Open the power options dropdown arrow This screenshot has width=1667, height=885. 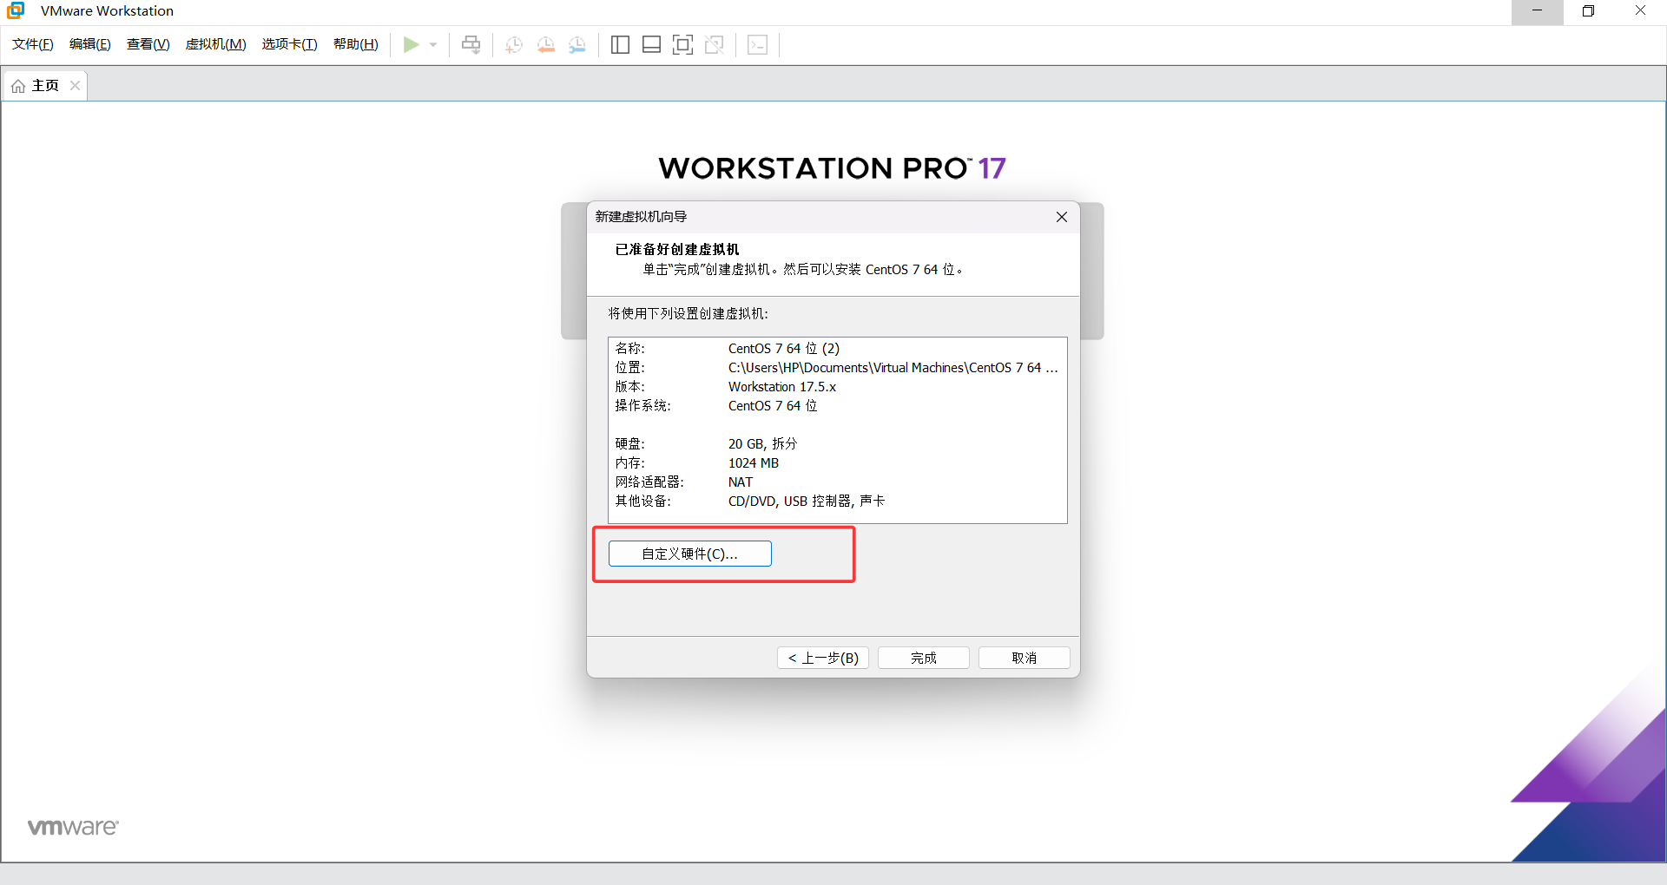(x=433, y=45)
